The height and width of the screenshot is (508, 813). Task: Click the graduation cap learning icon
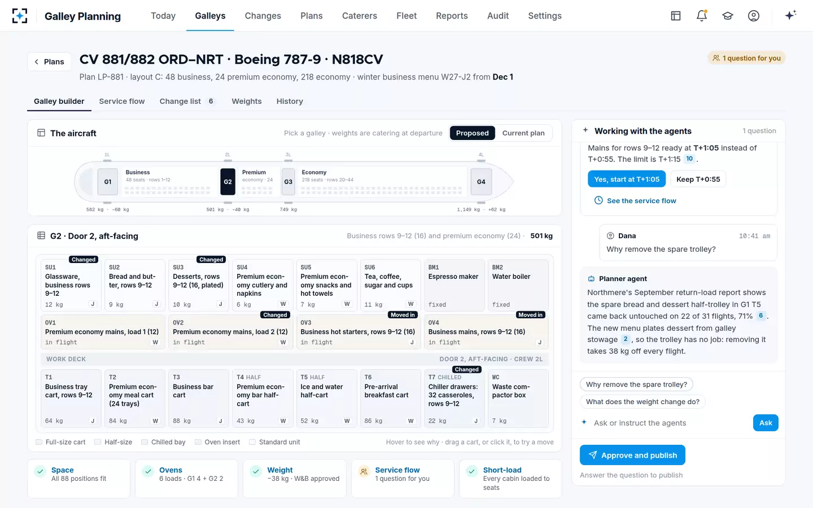[x=728, y=16]
